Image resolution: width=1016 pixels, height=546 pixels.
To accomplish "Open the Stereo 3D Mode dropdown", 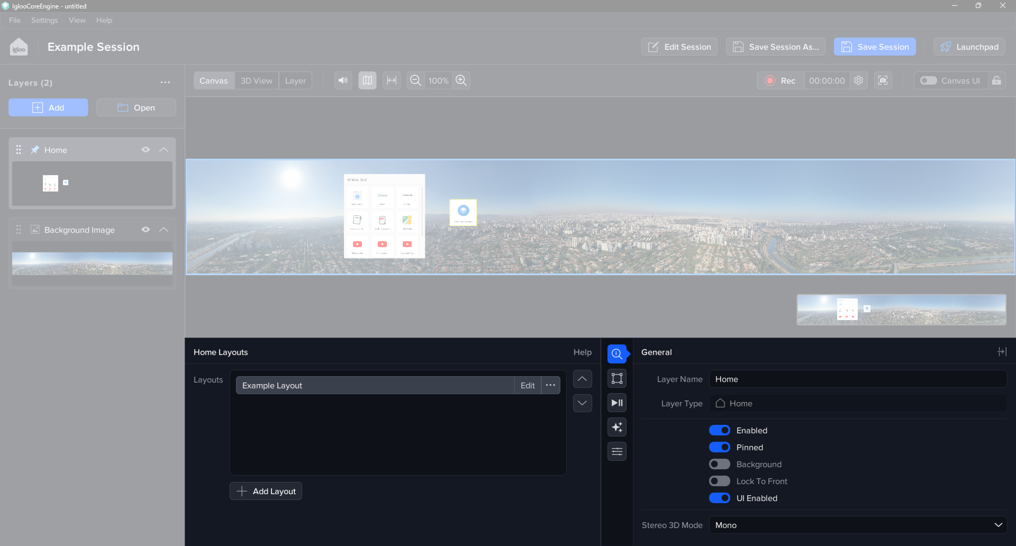I will coord(858,525).
